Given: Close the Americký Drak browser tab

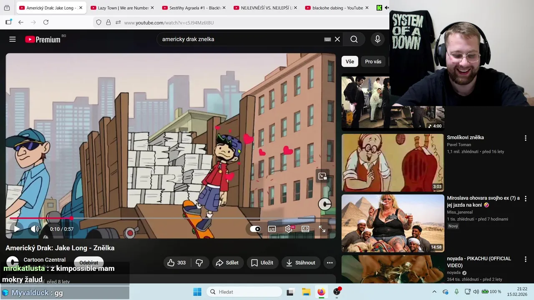Looking at the screenshot, I should (81, 8).
